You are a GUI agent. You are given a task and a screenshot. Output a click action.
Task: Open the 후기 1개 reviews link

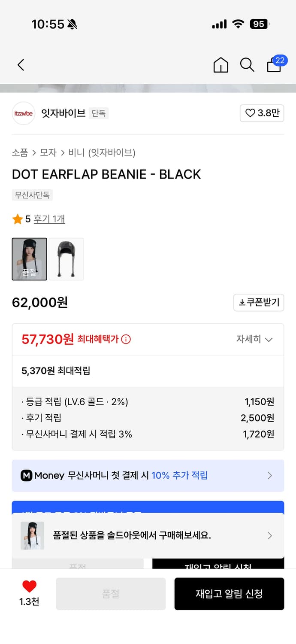tap(49, 219)
